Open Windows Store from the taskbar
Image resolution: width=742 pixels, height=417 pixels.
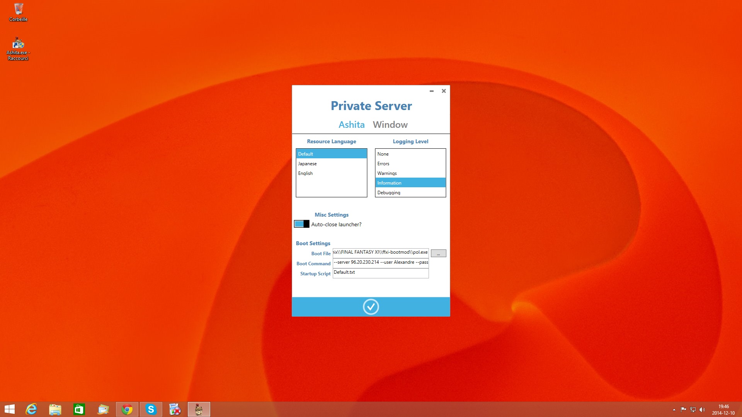(79, 409)
